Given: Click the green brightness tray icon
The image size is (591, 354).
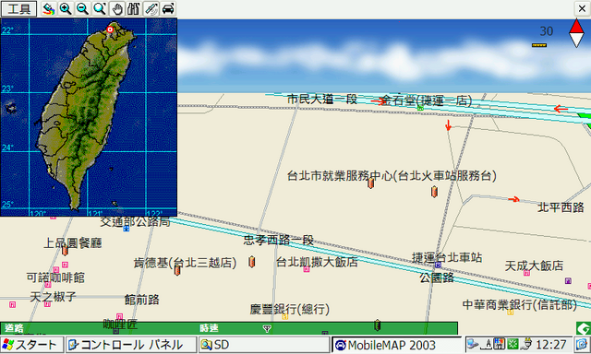Looking at the screenshot, I should coord(513,344).
